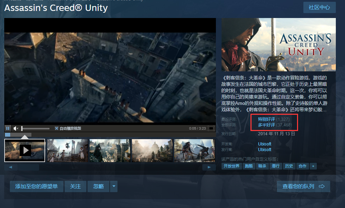Click the thumbnail strip left arrow
The height and width of the screenshot is (208, 345).
tap(11, 167)
